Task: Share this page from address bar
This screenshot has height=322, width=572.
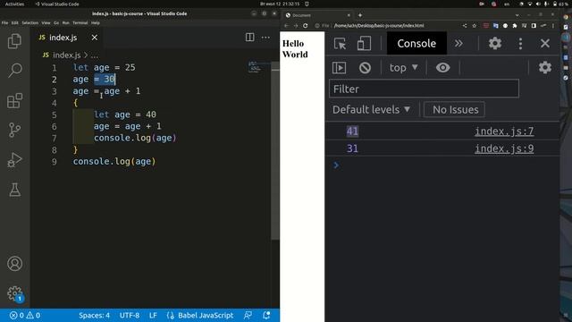Action: coord(465,26)
